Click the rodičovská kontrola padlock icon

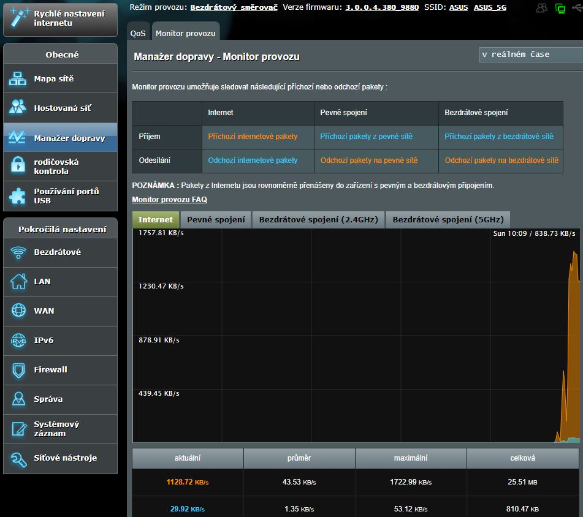coord(18,165)
